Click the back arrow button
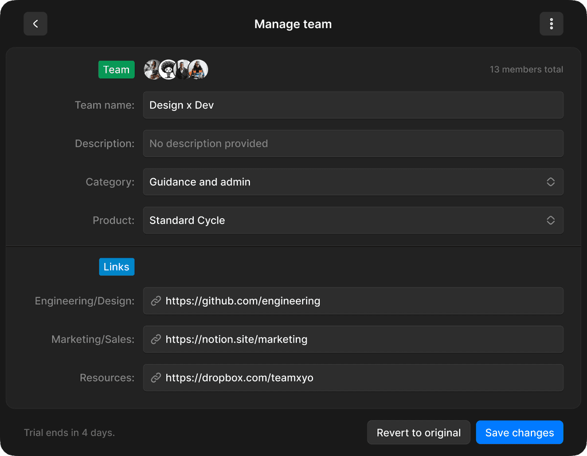Screen dimensions: 587x456 tap(35, 24)
